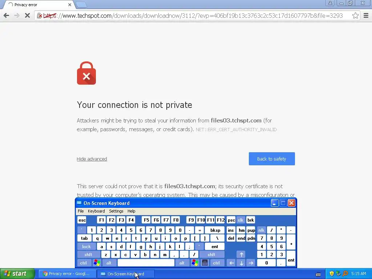Open the File menu of On-Screen Keyboard

pos(81,211)
